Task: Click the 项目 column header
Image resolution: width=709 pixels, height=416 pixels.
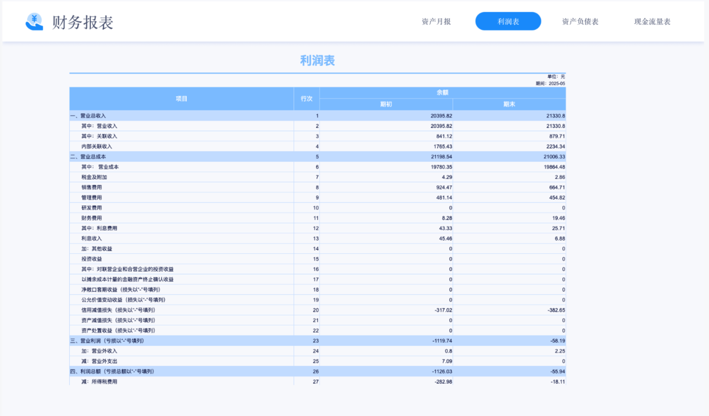Action: pos(181,99)
